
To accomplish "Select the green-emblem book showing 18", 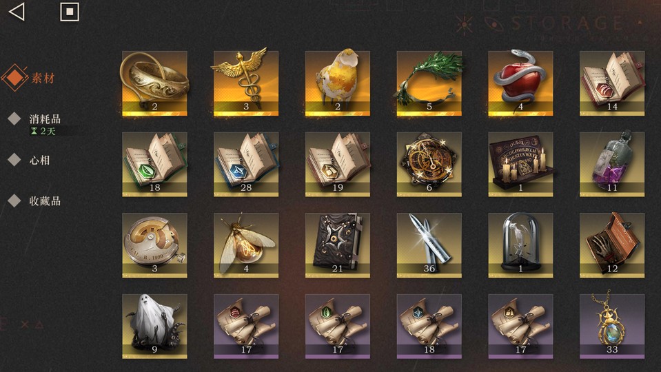I will pos(154,165).
